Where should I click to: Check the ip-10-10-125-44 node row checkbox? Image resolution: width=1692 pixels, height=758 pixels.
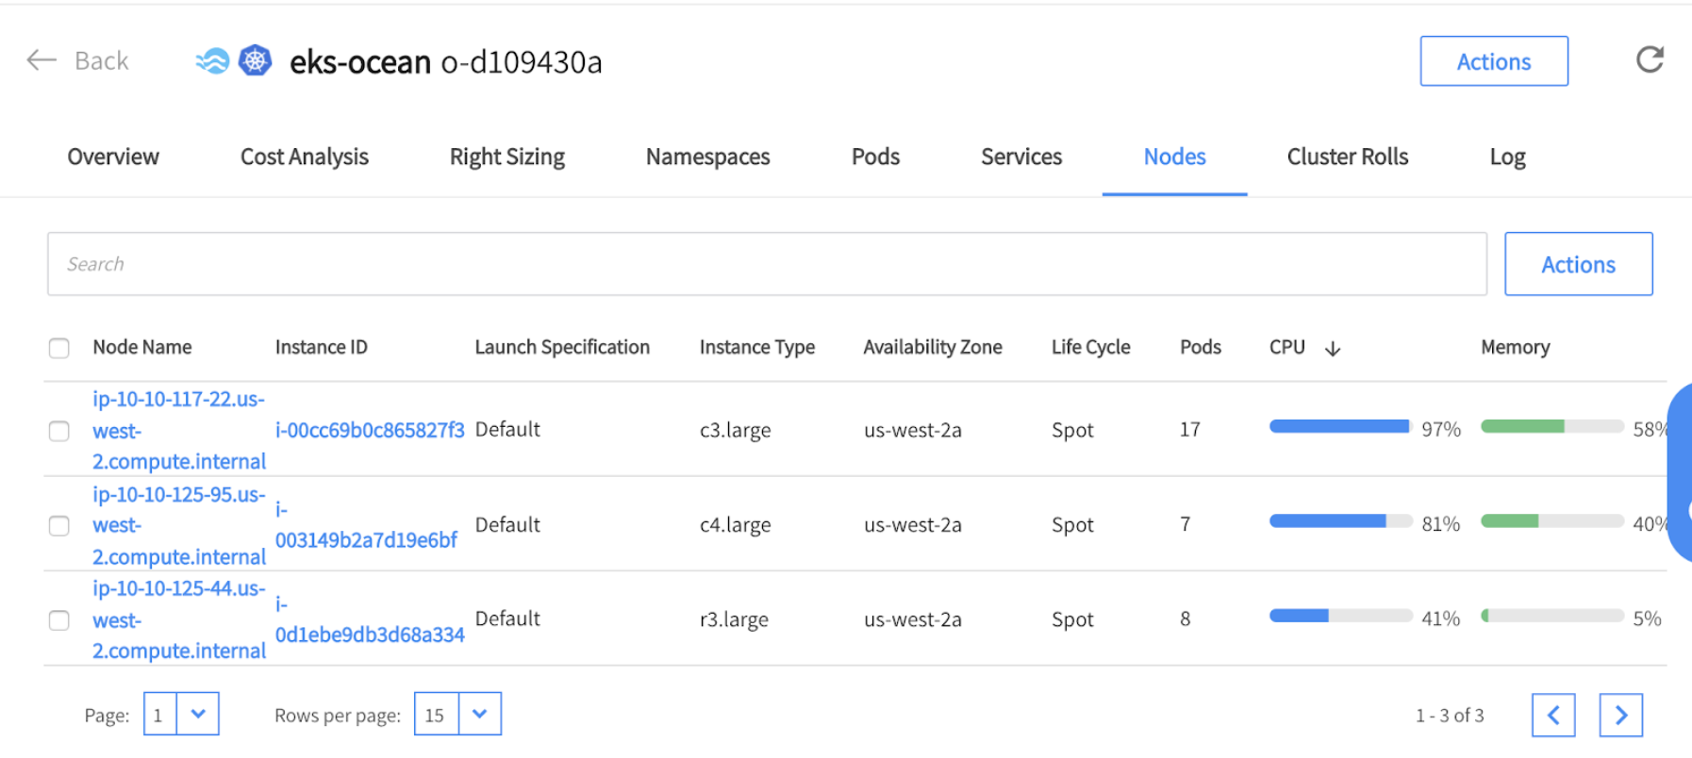coord(59,620)
